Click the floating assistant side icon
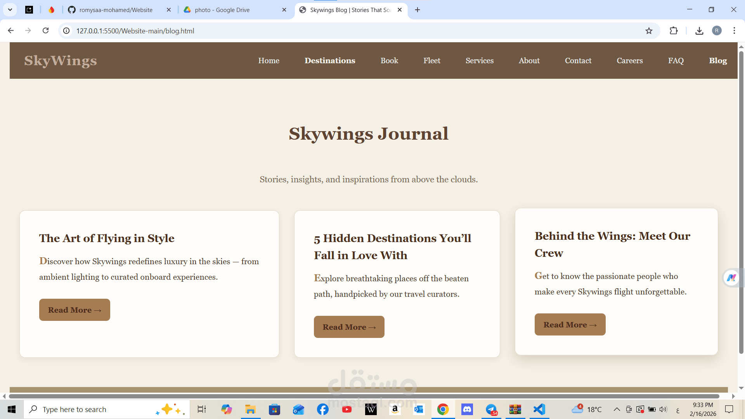Viewport: 745px width, 419px height. click(x=731, y=278)
